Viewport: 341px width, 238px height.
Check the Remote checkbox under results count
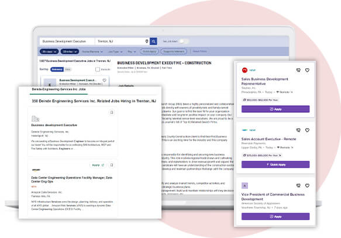[98, 70]
